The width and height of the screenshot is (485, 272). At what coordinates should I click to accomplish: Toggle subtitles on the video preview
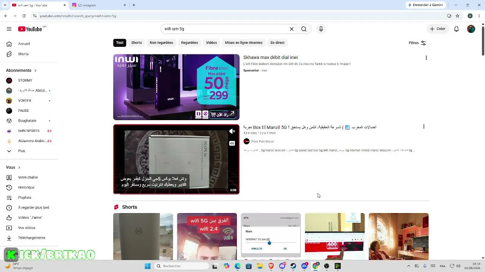pyautogui.click(x=232, y=143)
